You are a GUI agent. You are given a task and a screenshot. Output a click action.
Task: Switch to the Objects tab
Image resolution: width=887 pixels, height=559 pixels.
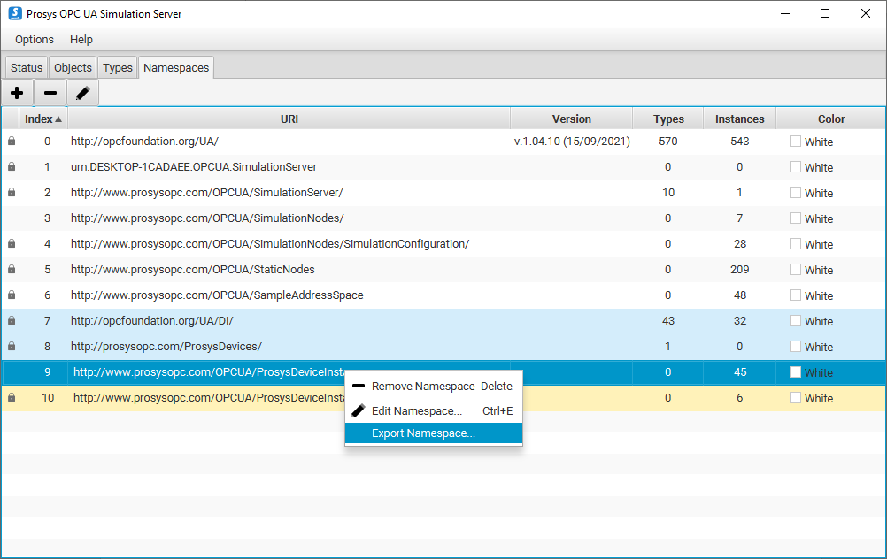(73, 68)
